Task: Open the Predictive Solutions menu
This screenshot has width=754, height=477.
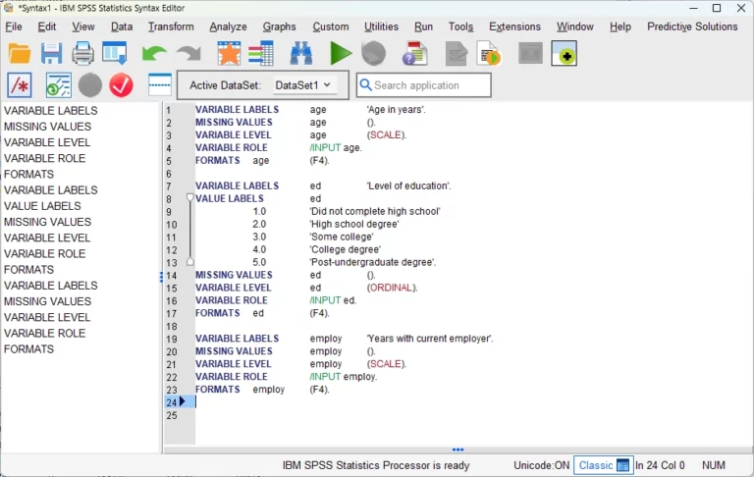Action: (x=692, y=26)
